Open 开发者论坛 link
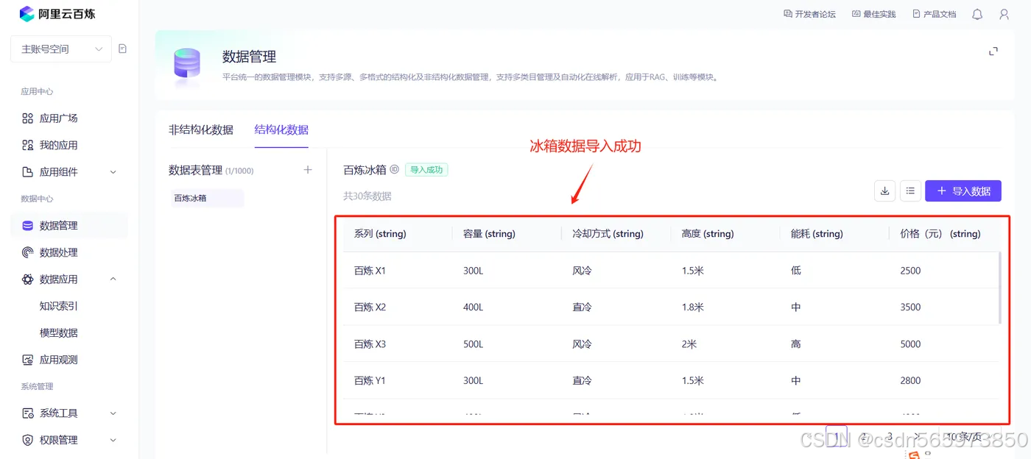The width and height of the screenshot is (1031, 459). [810, 14]
